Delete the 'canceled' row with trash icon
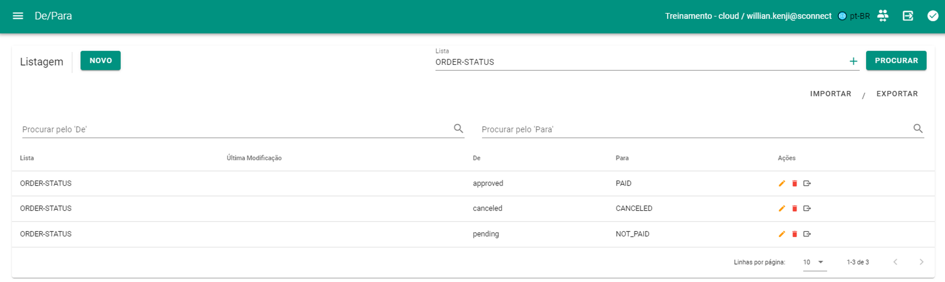 point(795,208)
